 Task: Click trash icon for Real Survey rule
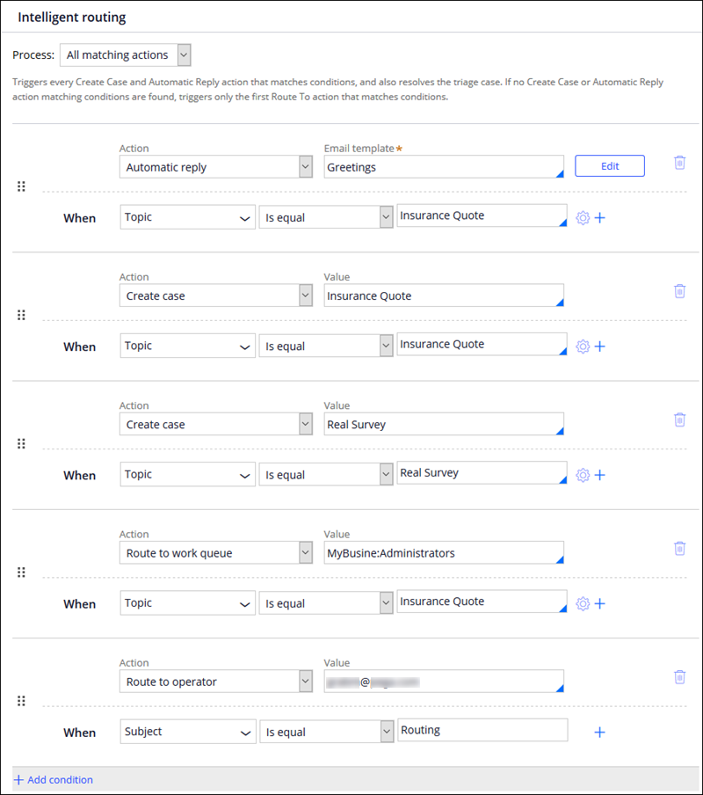pos(679,419)
